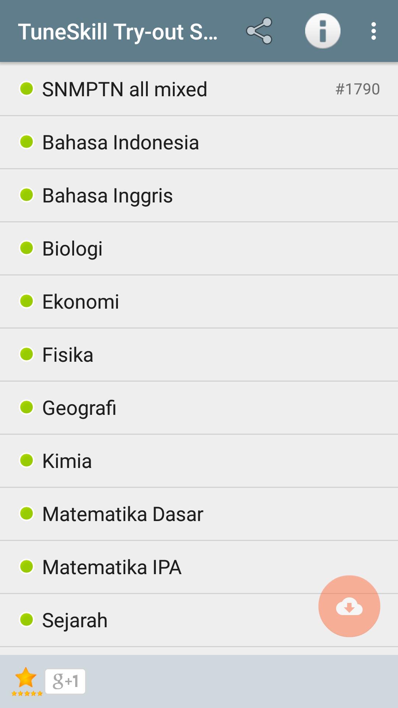The width and height of the screenshot is (398, 708).
Task: Tap the green dot beside Fisika
Action: pyautogui.click(x=27, y=354)
